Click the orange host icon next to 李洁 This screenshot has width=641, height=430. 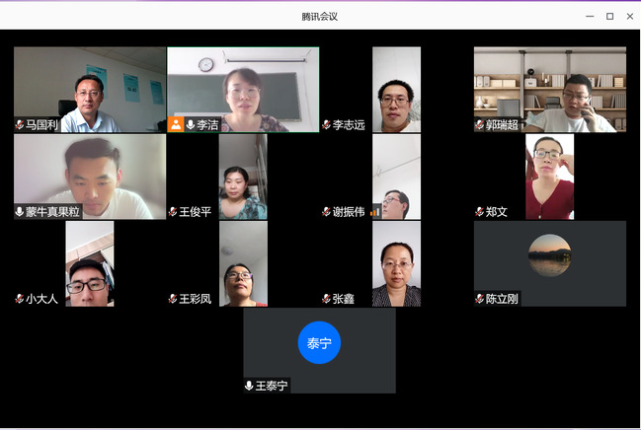pos(176,124)
